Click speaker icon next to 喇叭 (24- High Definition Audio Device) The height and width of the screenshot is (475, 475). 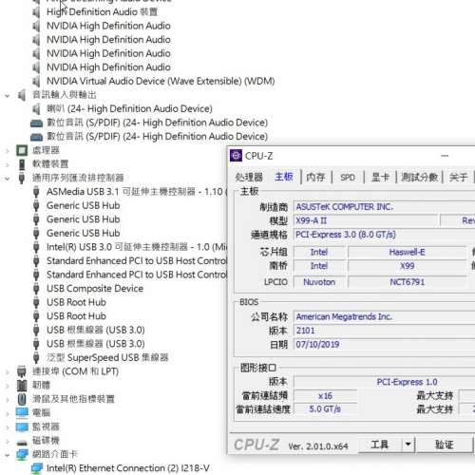pyautogui.click(x=36, y=109)
